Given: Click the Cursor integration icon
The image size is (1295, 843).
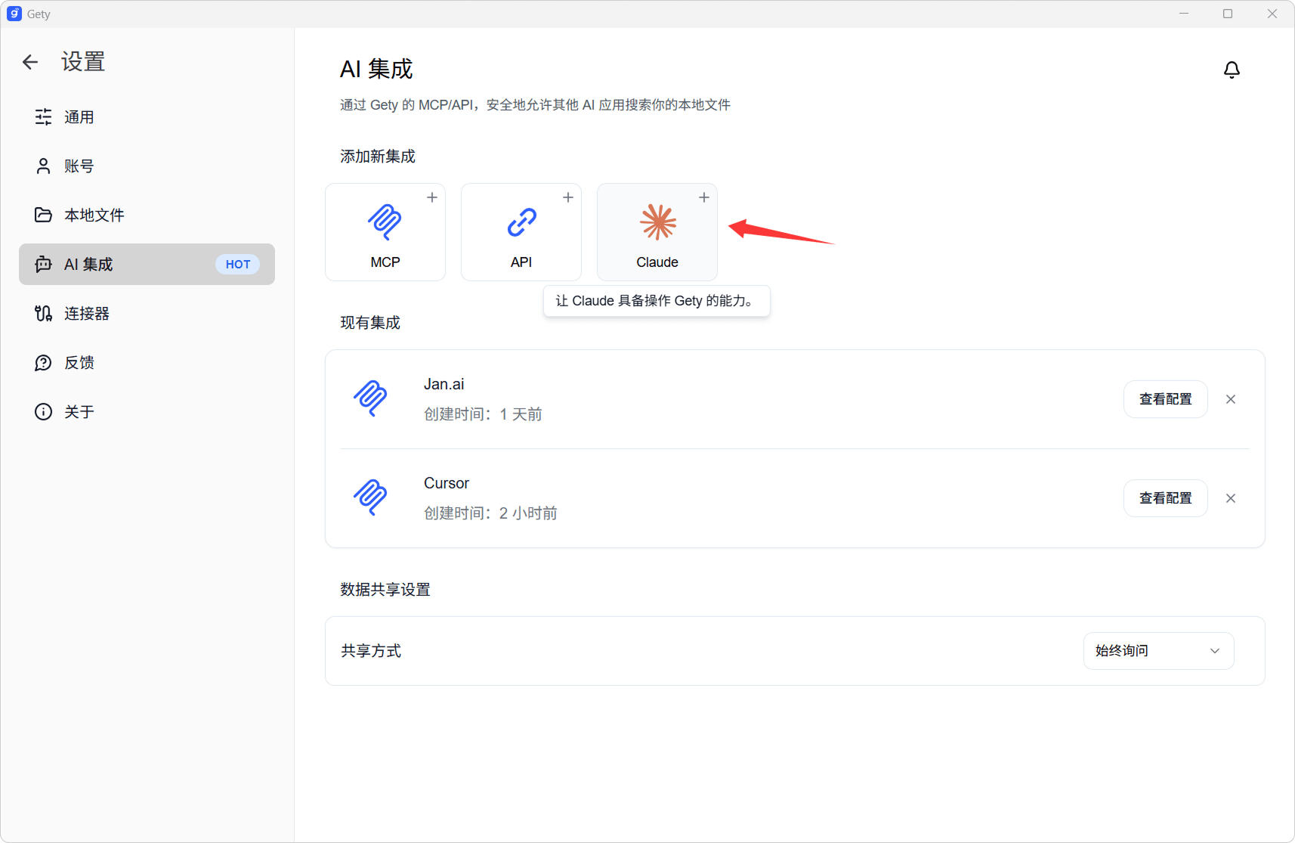Looking at the screenshot, I should 370,497.
